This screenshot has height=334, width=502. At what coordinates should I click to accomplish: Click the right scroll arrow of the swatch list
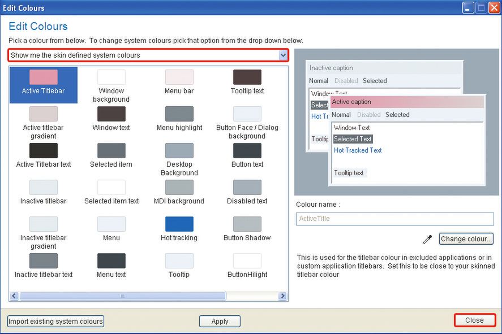click(282, 296)
